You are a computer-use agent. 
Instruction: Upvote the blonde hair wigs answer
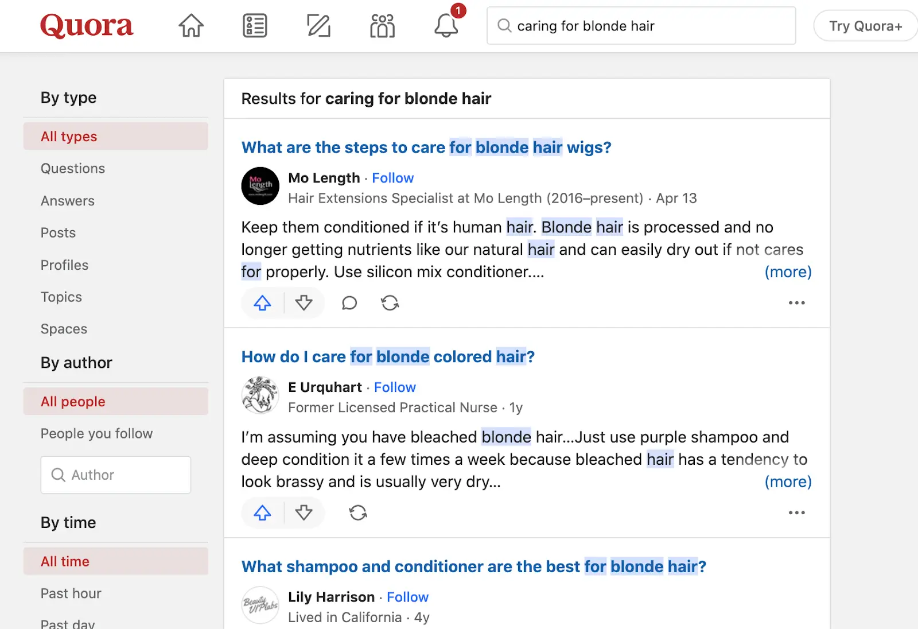click(x=262, y=303)
